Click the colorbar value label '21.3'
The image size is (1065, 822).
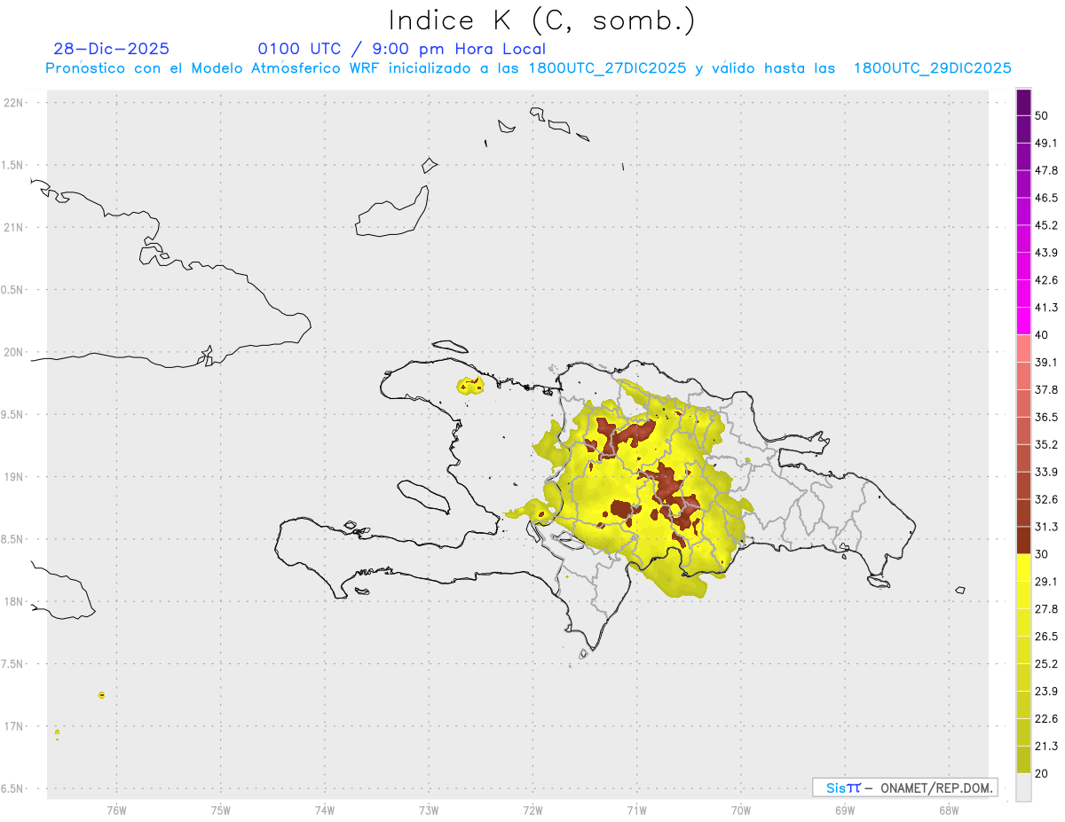click(1046, 747)
